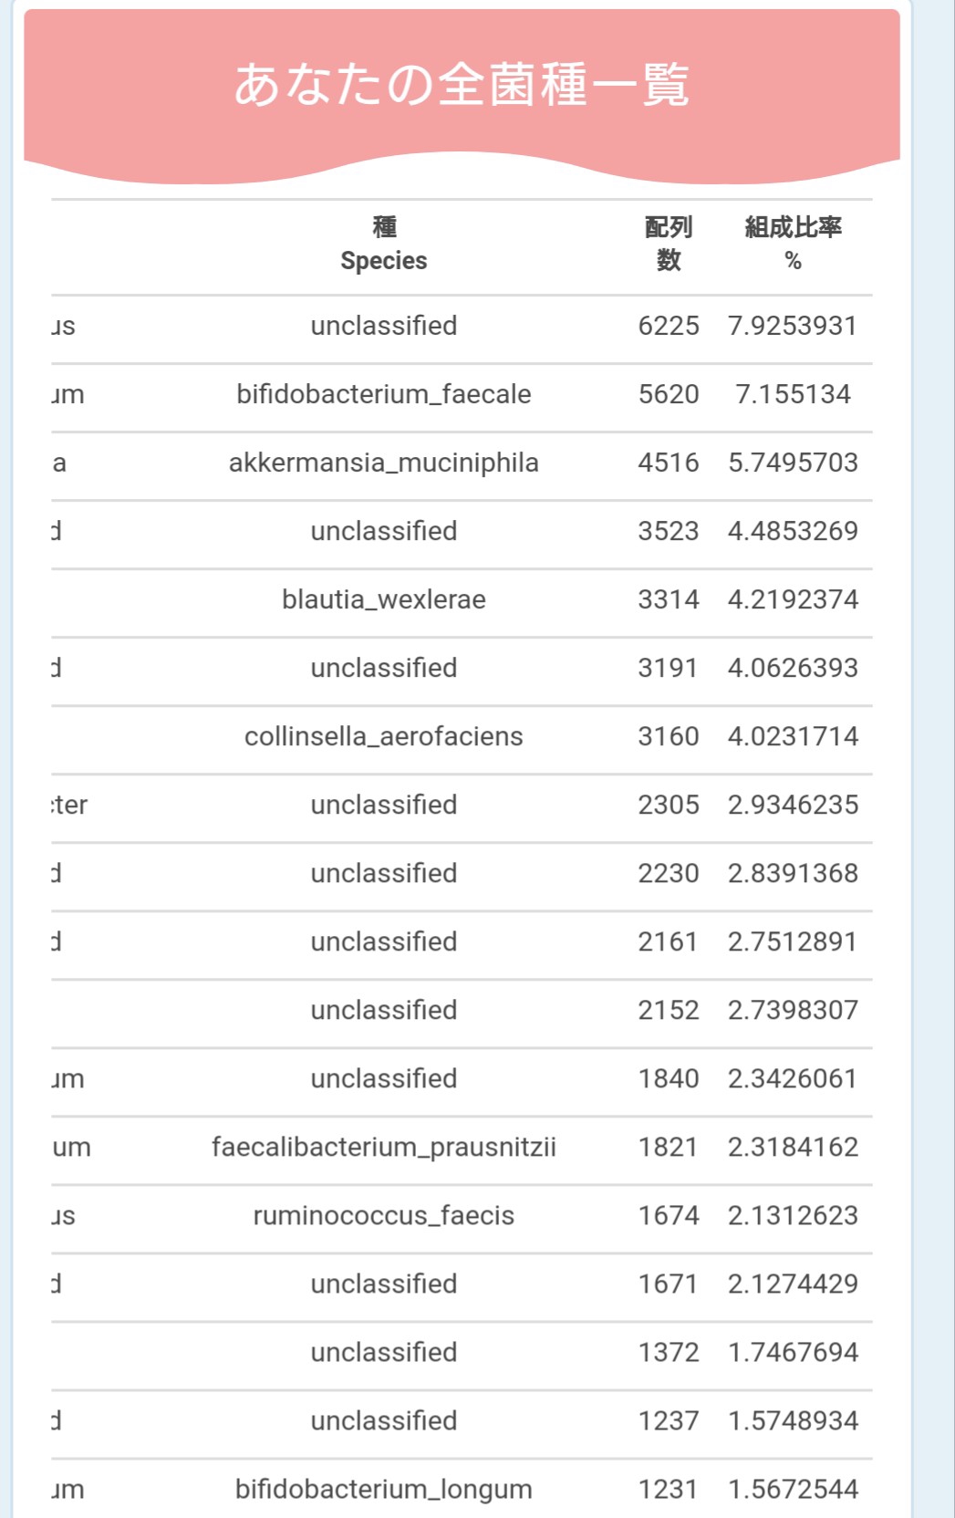Click the sequence count 1840
This screenshot has width=955, height=1518.
click(669, 1078)
